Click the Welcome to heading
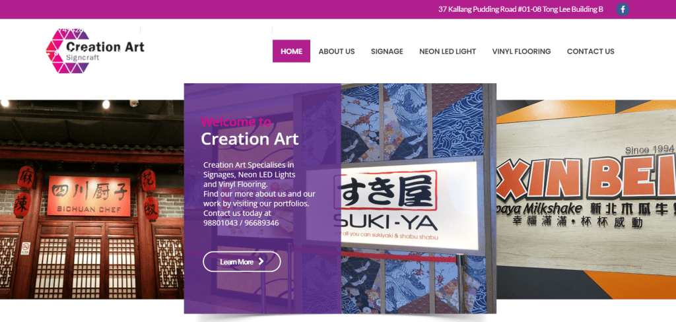676x322 pixels. 236,121
